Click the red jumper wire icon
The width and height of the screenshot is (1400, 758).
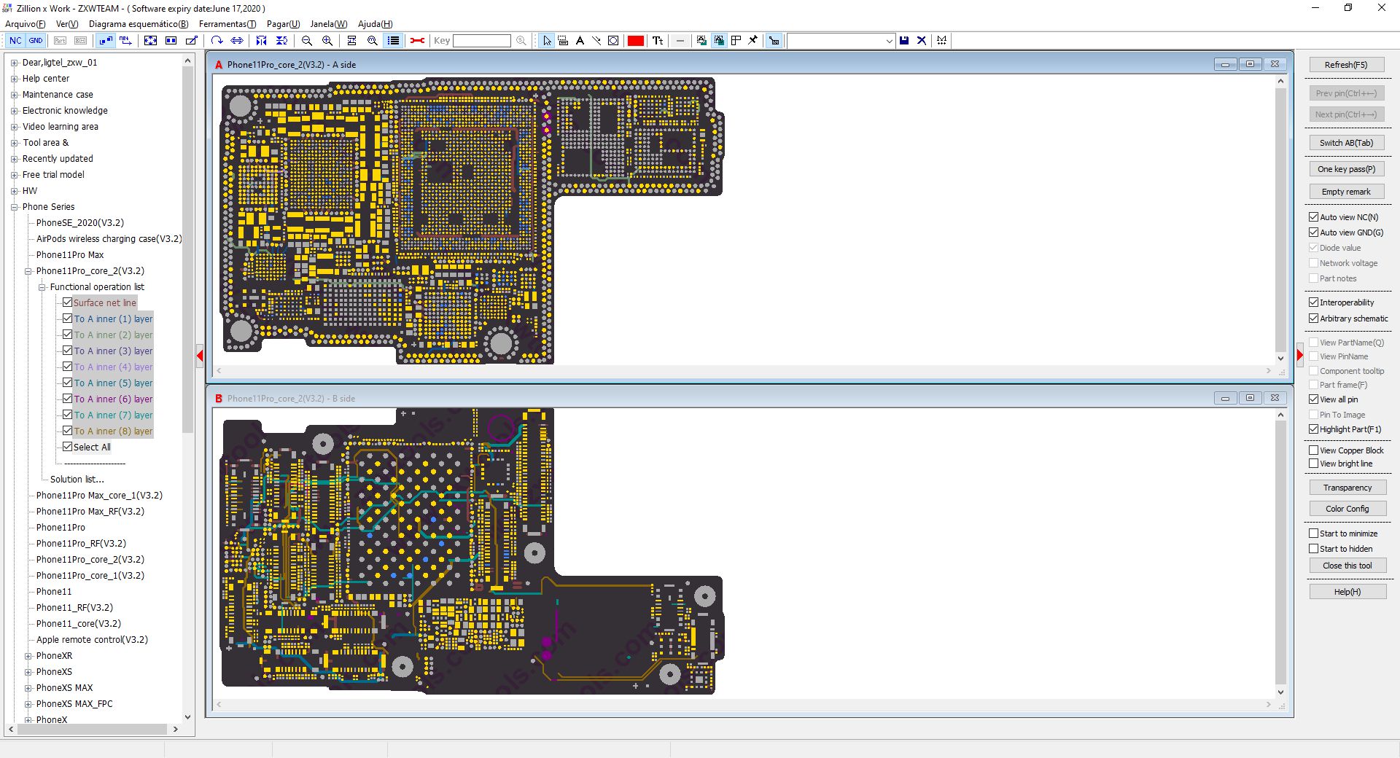click(x=417, y=41)
